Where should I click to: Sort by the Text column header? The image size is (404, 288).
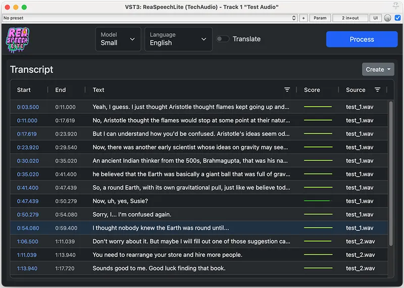click(98, 90)
